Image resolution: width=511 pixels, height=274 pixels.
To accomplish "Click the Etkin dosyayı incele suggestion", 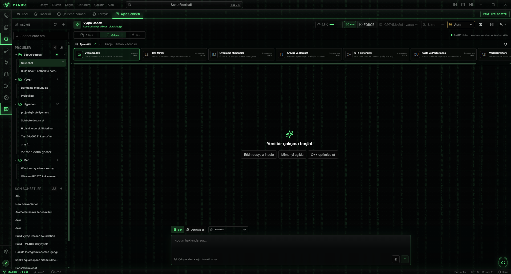I will pos(259,155).
